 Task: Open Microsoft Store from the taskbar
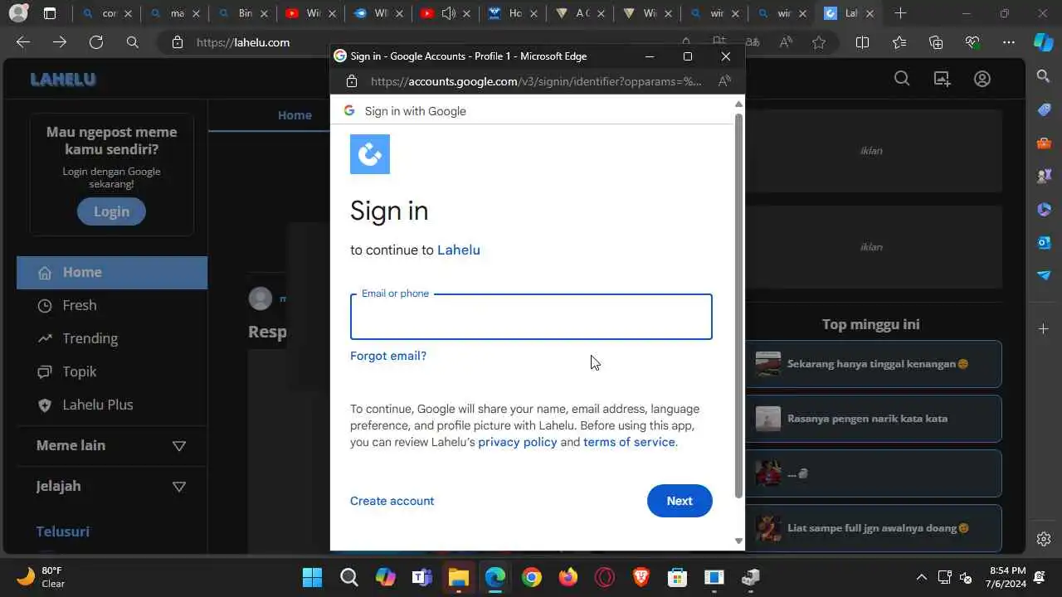click(678, 577)
